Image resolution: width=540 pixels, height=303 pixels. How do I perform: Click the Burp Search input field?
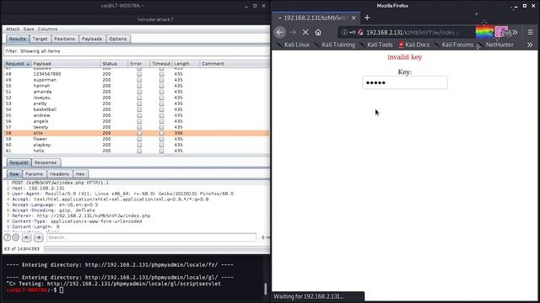(x=151, y=237)
